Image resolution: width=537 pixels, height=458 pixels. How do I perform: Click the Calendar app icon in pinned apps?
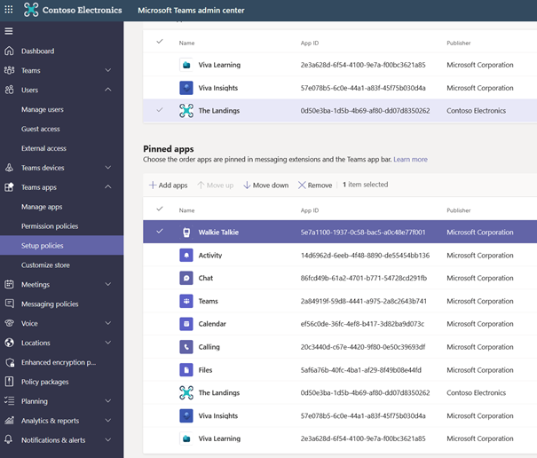(x=186, y=324)
